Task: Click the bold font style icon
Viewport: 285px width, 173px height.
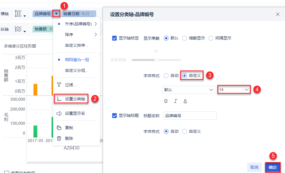Action: point(166,101)
